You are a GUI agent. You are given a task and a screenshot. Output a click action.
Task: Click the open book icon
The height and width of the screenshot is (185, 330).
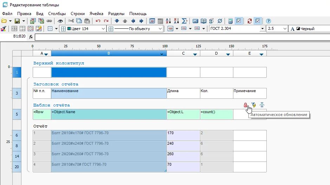pyautogui.click(x=203, y=21)
